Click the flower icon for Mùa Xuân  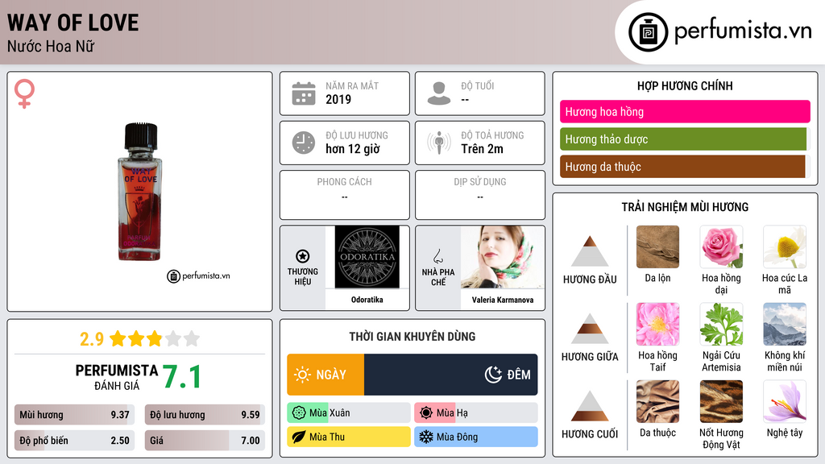(299, 413)
